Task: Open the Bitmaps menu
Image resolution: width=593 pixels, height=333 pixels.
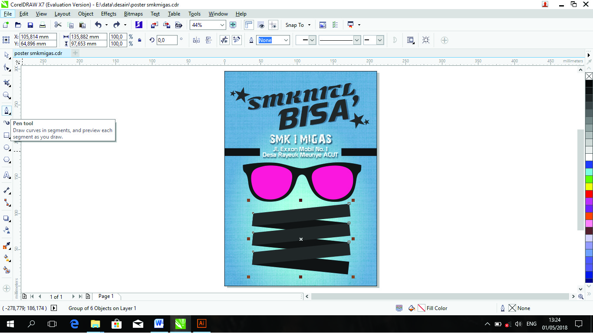Action: pyautogui.click(x=133, y=14)
